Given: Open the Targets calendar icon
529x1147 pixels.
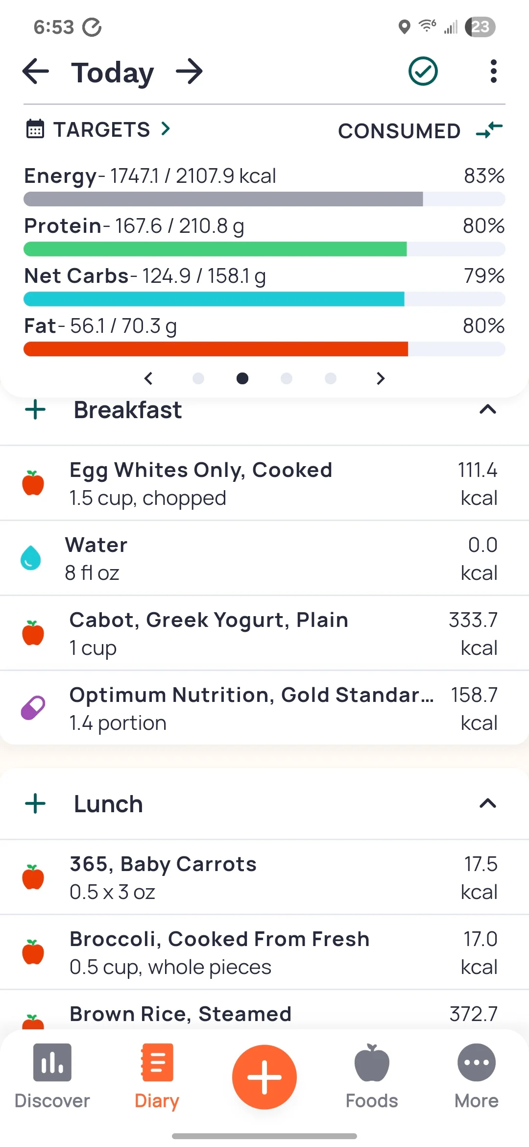Looking at the screenshot, I should tap(35, 129).
